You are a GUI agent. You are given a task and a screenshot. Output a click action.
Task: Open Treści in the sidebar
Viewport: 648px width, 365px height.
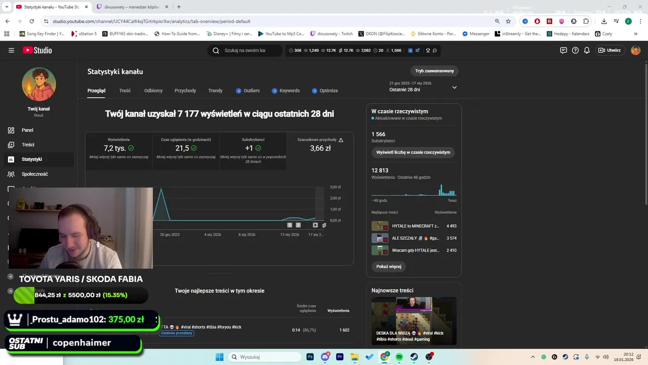tap(38, 144)
